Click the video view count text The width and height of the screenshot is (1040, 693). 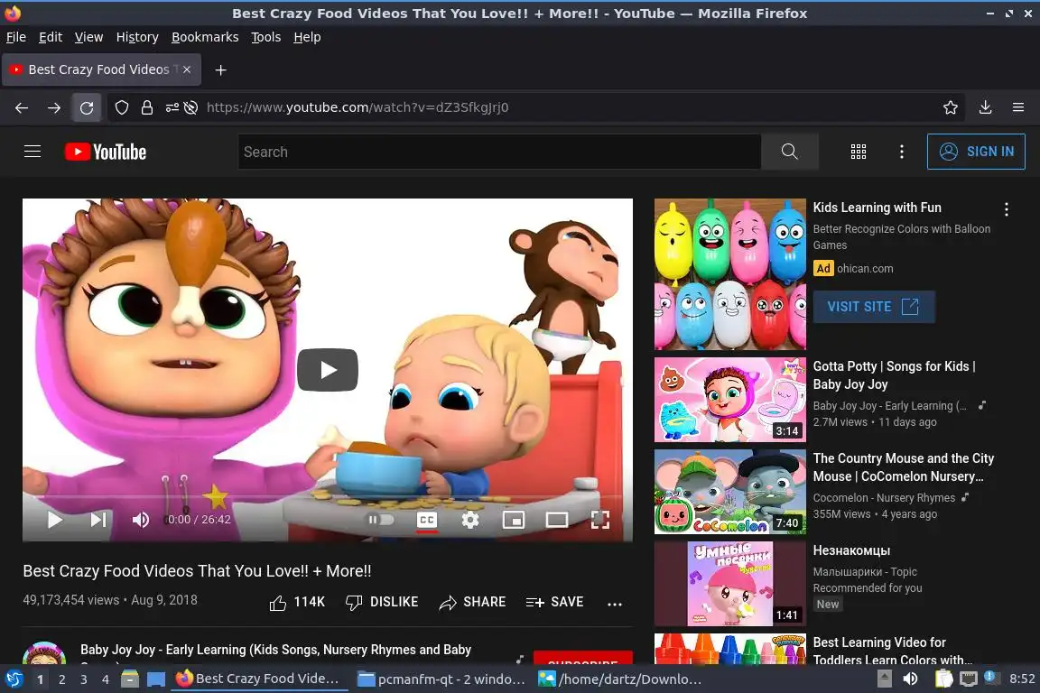tap(71, 600)
